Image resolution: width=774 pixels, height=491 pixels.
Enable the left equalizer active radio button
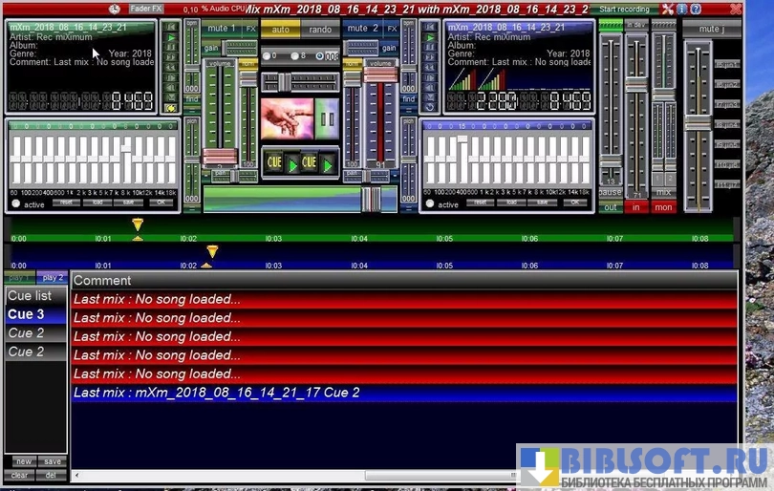tap(15, 204)
